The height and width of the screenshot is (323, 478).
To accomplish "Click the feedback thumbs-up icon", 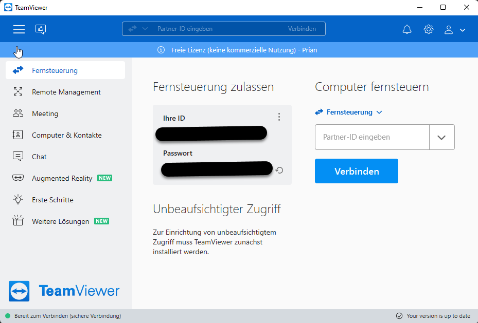I will 41,29.
